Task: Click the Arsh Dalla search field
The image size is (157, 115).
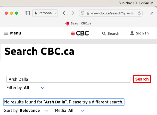Action: pos(68,79)
